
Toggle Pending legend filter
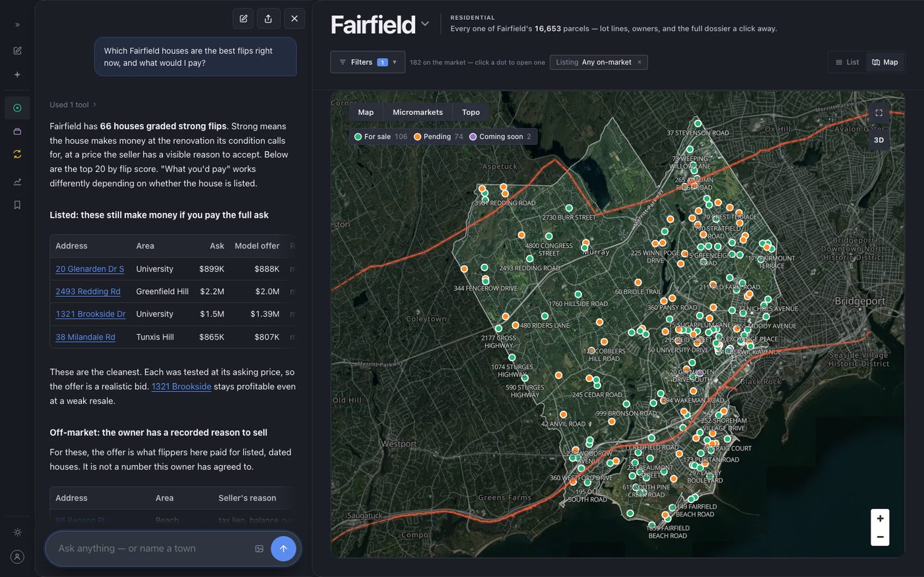438,137
